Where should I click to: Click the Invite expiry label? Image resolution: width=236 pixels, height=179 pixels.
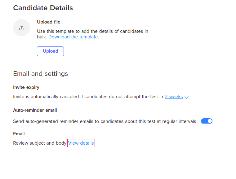pos(26,87)
